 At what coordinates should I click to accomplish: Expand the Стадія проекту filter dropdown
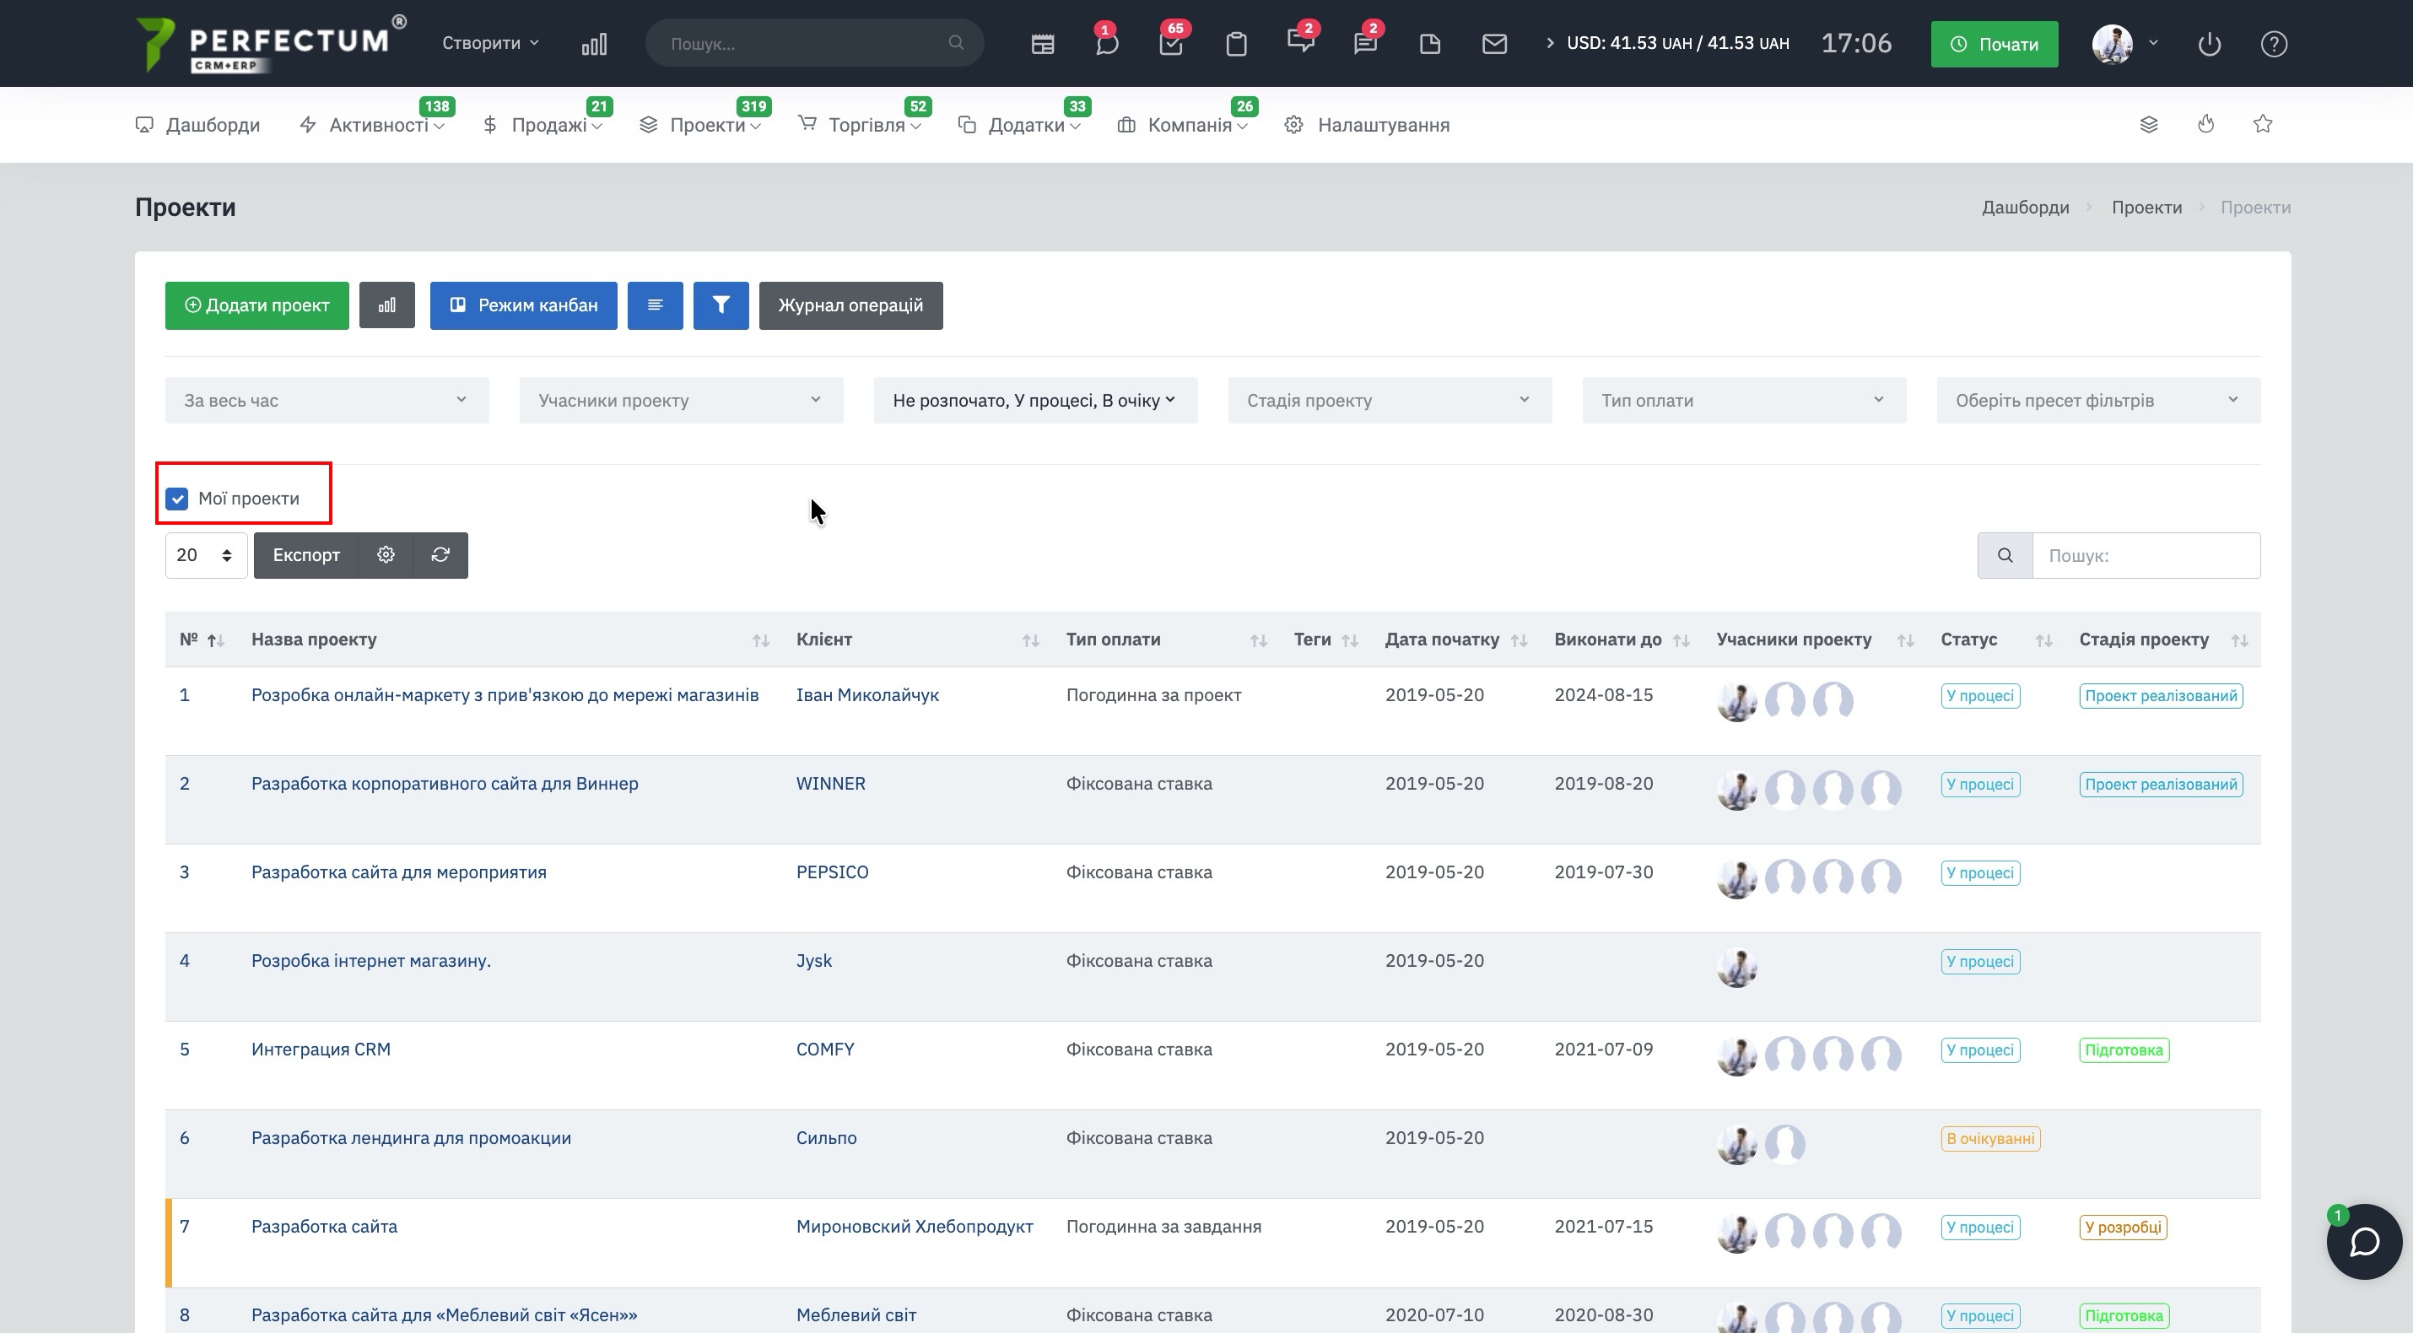click(1389, 401)
